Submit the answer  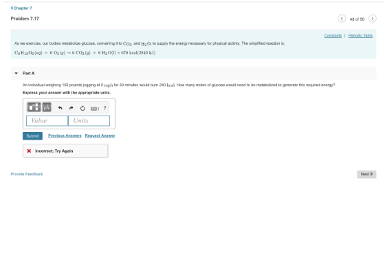point(32,136)
